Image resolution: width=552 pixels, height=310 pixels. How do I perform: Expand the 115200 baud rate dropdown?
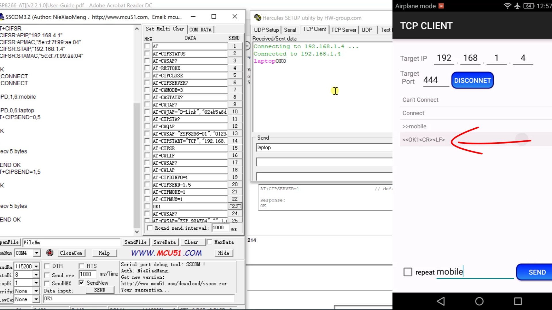pyautogui.click(x=36, y=266)
